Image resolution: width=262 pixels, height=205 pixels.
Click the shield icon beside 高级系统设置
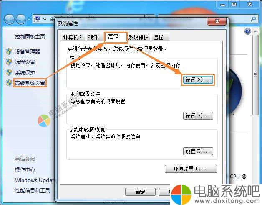pyautogui.click(x=9, y=83)
